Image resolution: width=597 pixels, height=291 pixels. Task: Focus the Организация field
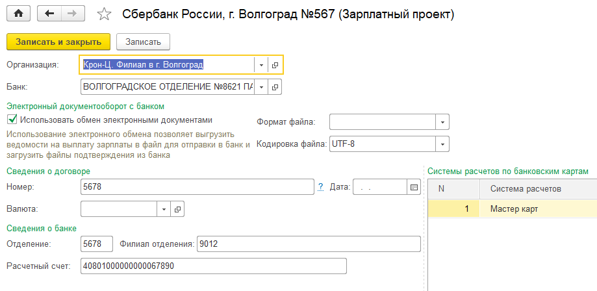[x=167, y=65]
